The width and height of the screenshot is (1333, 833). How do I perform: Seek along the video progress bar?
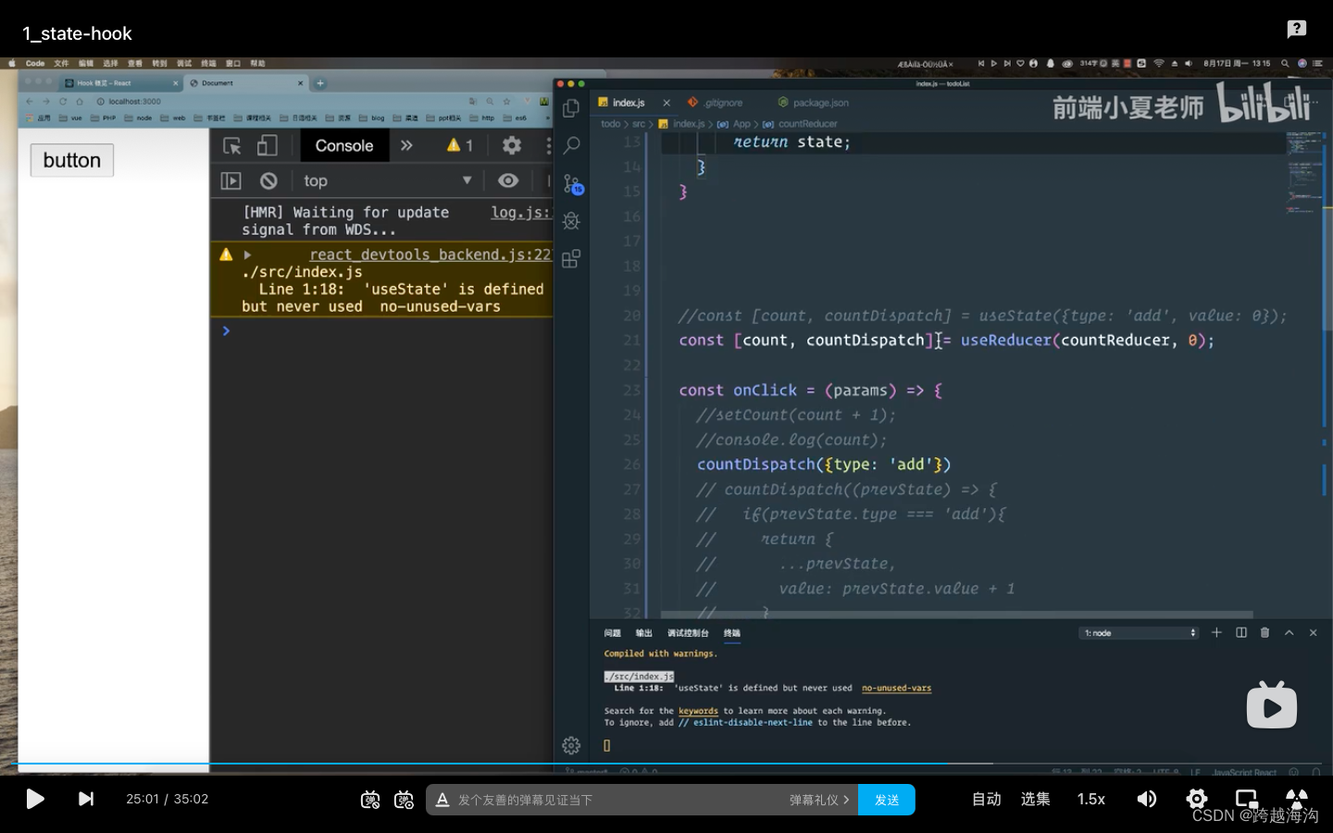point(666,765)
